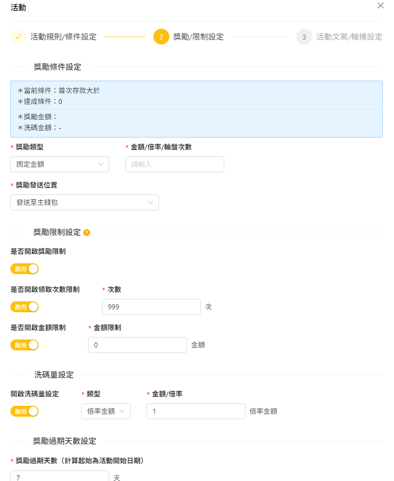Toggle the 是否開啟獎勵限制 switch

[24, 269]
